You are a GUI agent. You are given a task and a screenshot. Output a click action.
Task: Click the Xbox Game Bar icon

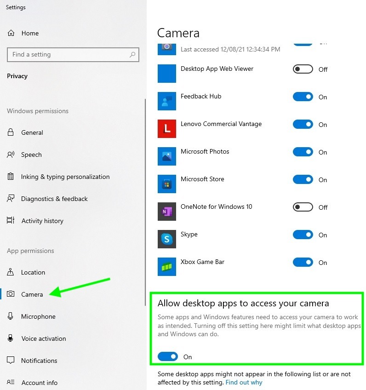tap(167, 267)
